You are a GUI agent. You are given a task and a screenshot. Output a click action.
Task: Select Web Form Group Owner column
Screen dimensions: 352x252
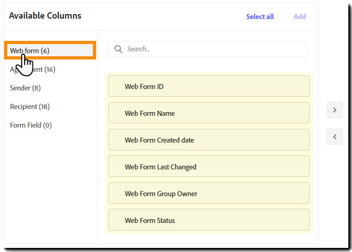[x=209, y=193]
